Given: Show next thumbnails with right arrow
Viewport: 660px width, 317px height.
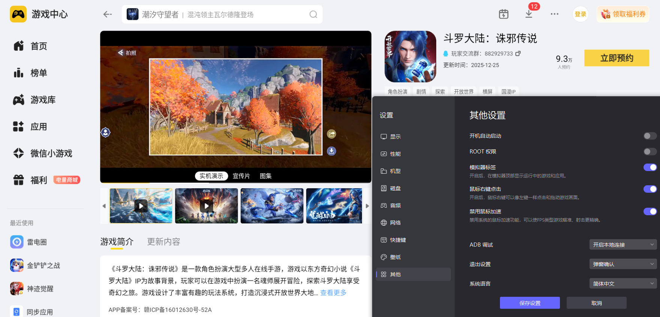Looking at the screenshot, I should click(367, 206).
